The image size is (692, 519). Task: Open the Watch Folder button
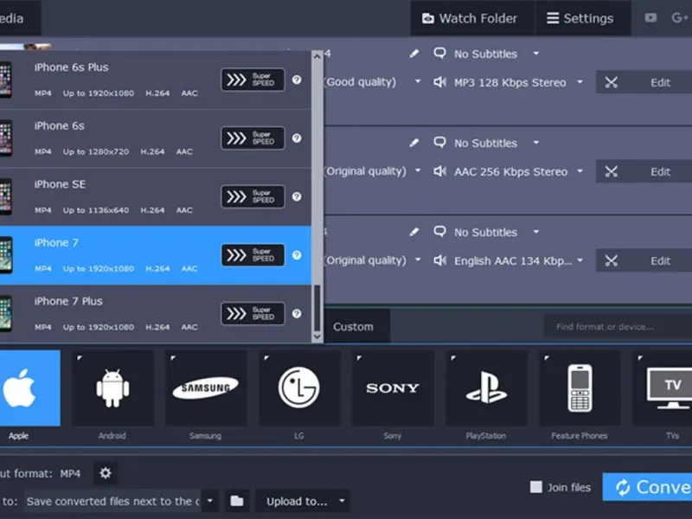click(x=471, y=18)
